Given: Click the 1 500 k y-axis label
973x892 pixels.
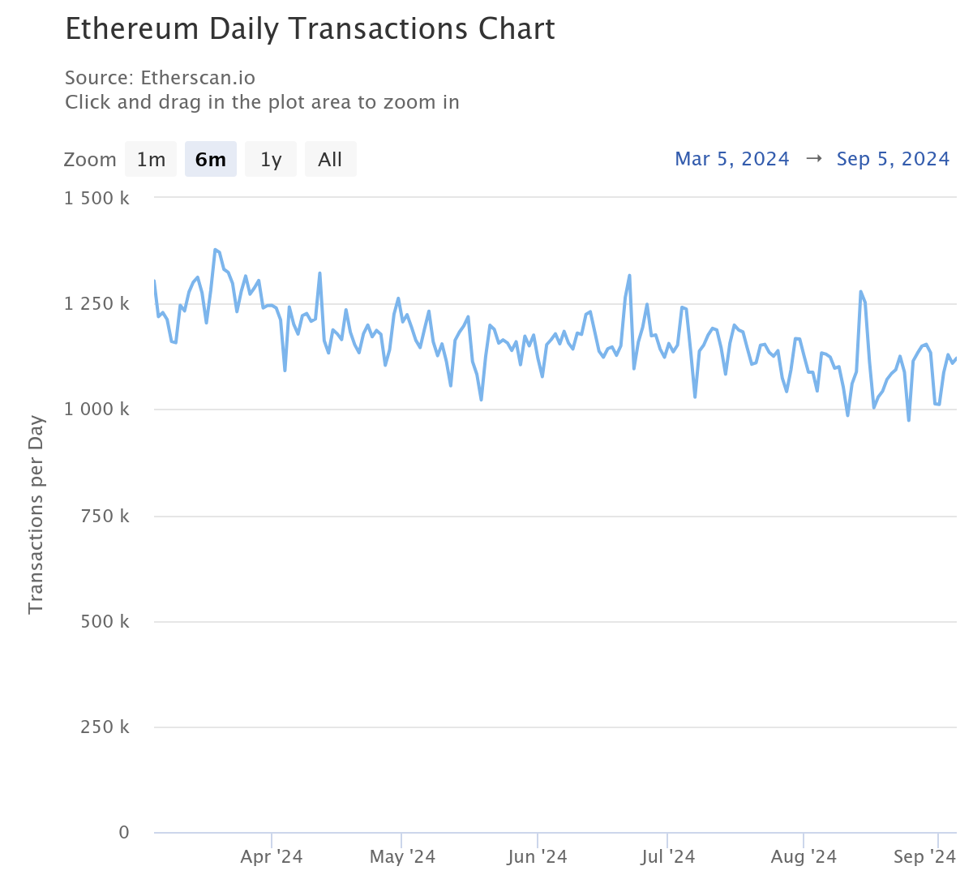Looking at the screenshot, I should [96, 197].
